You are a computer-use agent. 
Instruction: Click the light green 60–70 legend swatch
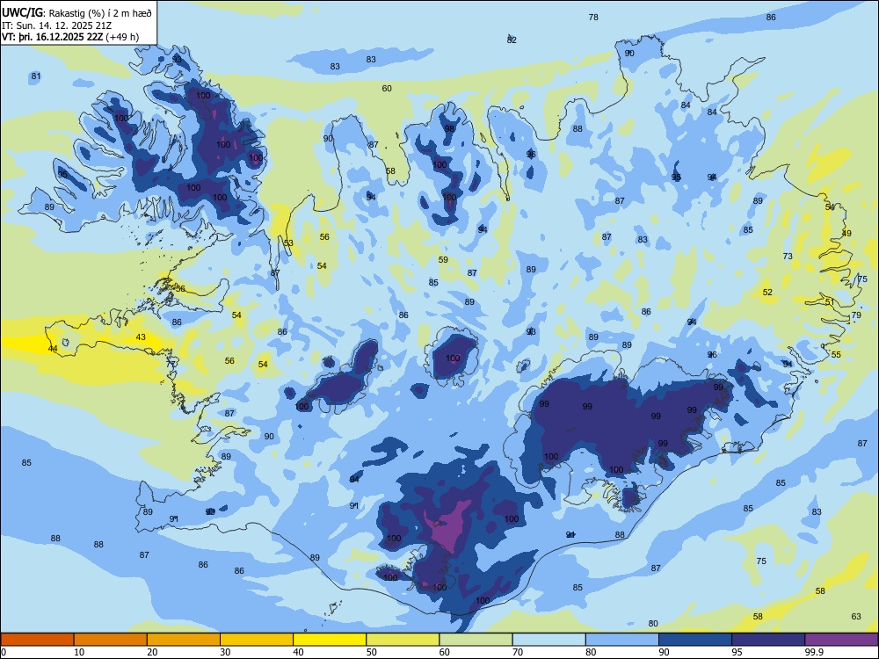pos(476,640)
